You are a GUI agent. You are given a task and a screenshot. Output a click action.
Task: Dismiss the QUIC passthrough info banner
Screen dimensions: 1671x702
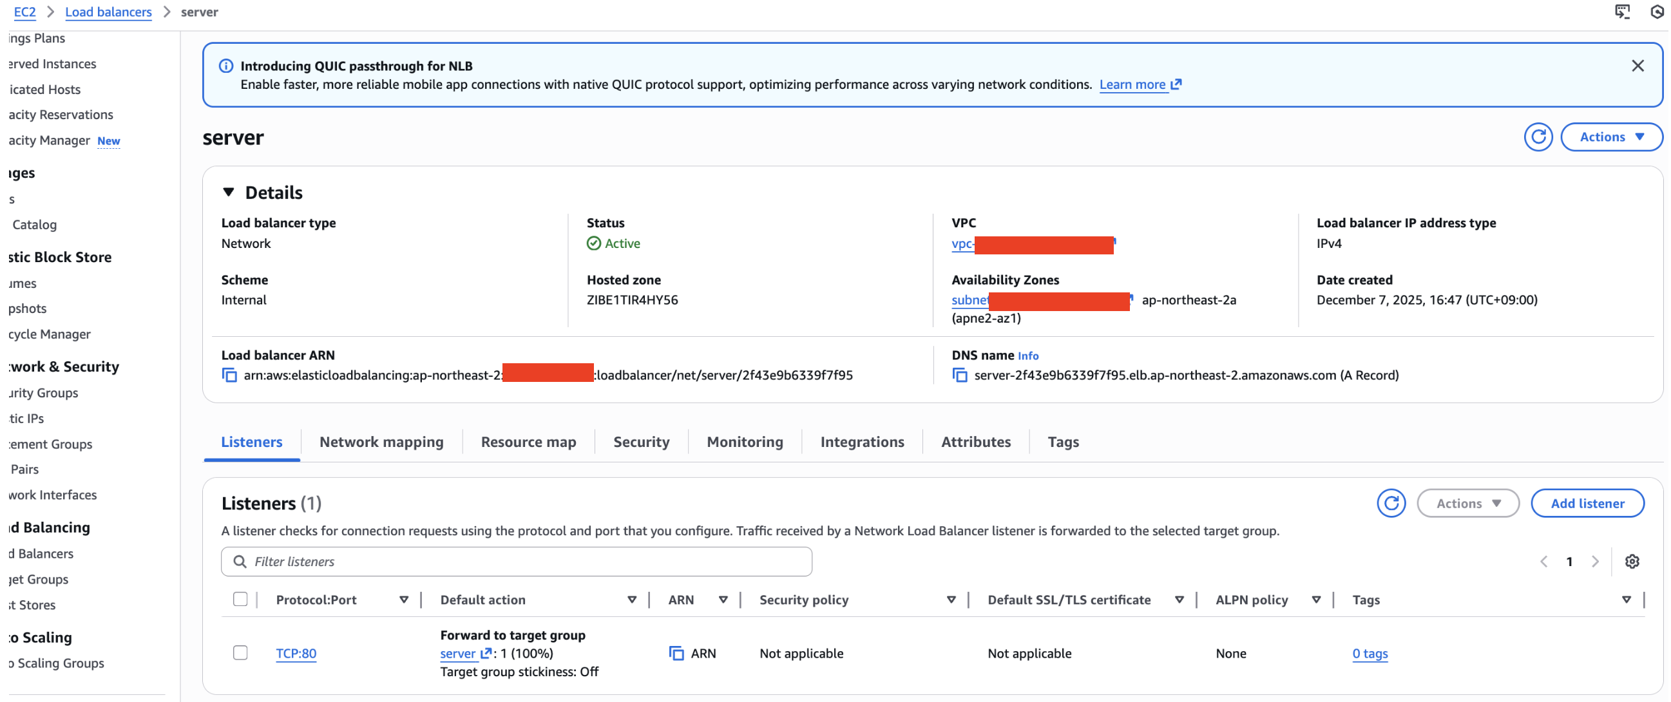[x=1638, y=66]
